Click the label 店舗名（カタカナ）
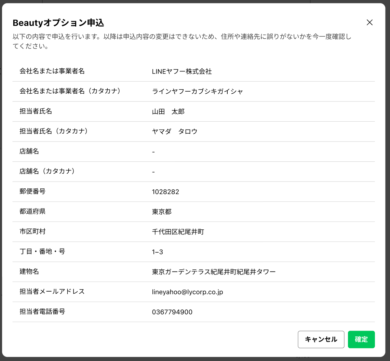 click(48, 171)
